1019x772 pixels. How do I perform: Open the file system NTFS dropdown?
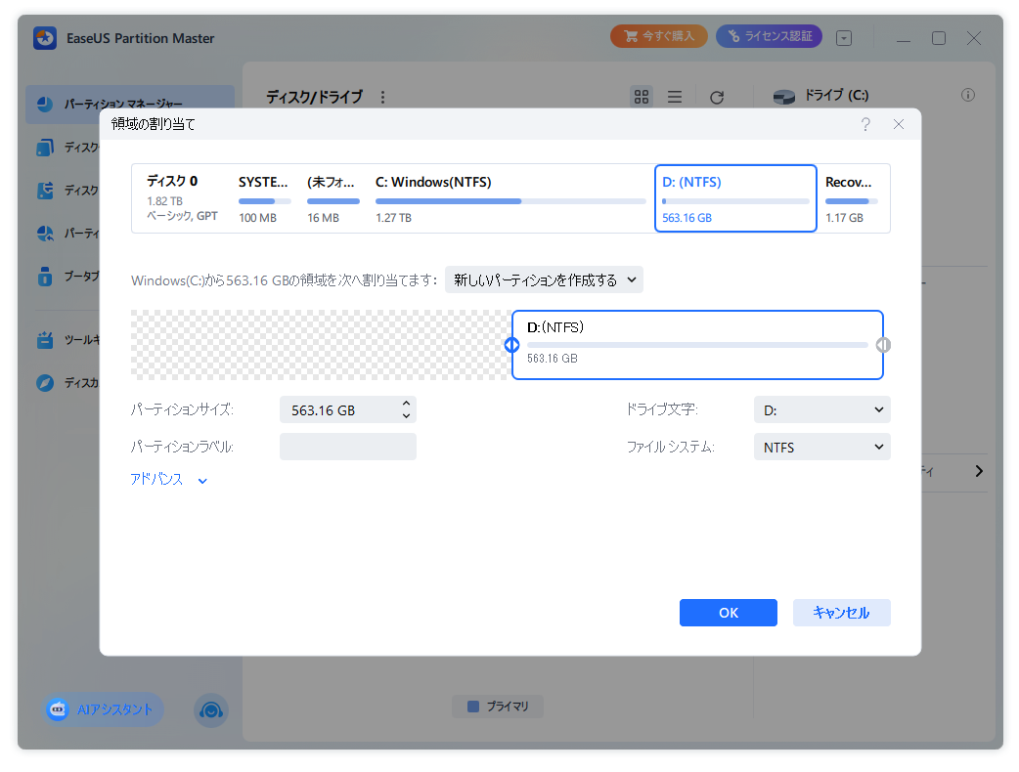[822, 448]
